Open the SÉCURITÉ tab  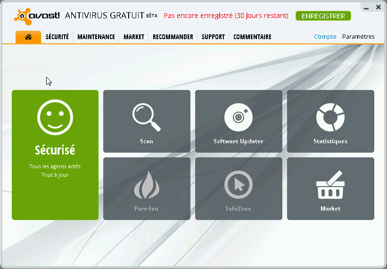tap(57, 37)
